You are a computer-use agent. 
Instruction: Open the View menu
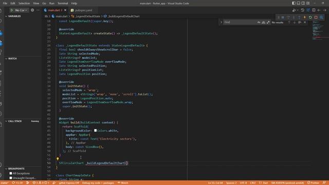pos(36,4)
